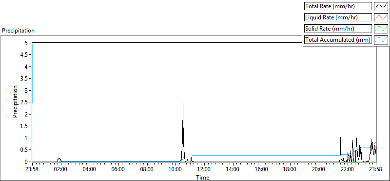Viewport: 390px width, 181px height.
Task: Click the Solid Rate green line sample icon
Action: pyautogui.click(x=381, y=29)
